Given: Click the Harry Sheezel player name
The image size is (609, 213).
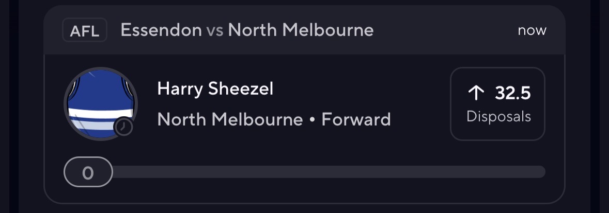Looking at the screenshot, I should 215,89.
